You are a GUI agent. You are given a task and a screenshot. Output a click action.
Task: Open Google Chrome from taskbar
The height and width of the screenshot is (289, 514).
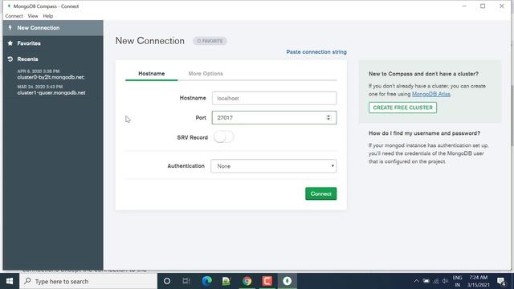click(247, 281)
